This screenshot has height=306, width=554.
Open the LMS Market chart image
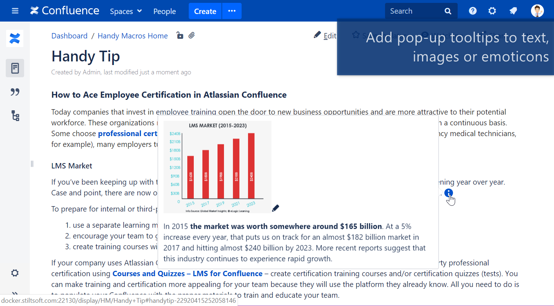(218, 167)
